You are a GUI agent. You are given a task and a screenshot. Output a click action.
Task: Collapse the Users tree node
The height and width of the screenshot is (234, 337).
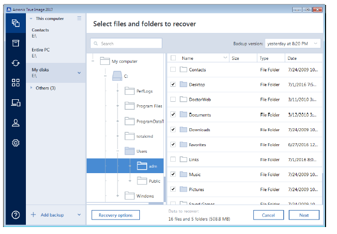coord(118,151)
